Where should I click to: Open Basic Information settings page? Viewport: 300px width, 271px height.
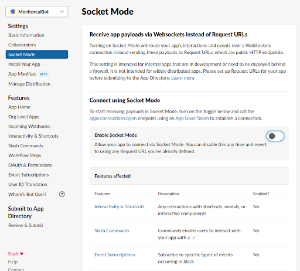pos(26,35)
